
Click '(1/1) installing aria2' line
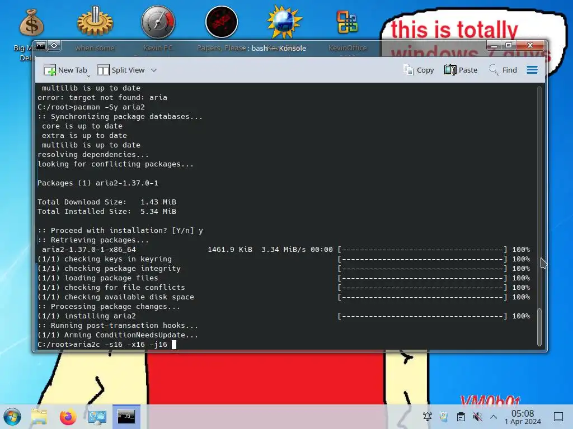point(87,316)
